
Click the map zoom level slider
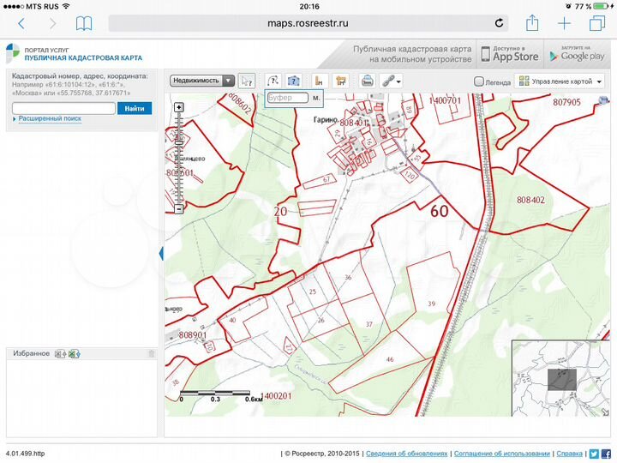(178, 159)
